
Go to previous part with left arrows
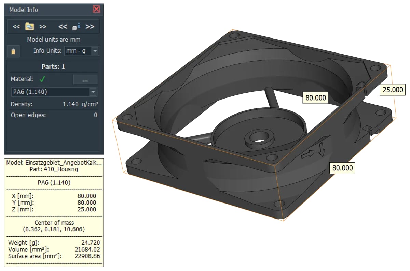click(63, 27)
